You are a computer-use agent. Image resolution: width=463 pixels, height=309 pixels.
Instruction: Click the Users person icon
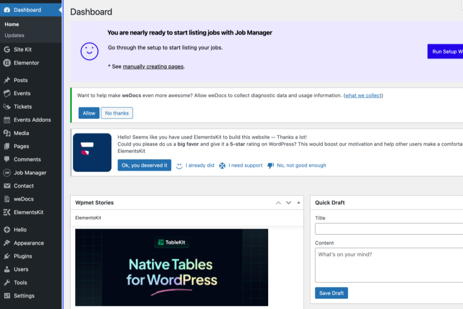coord(7,269)
